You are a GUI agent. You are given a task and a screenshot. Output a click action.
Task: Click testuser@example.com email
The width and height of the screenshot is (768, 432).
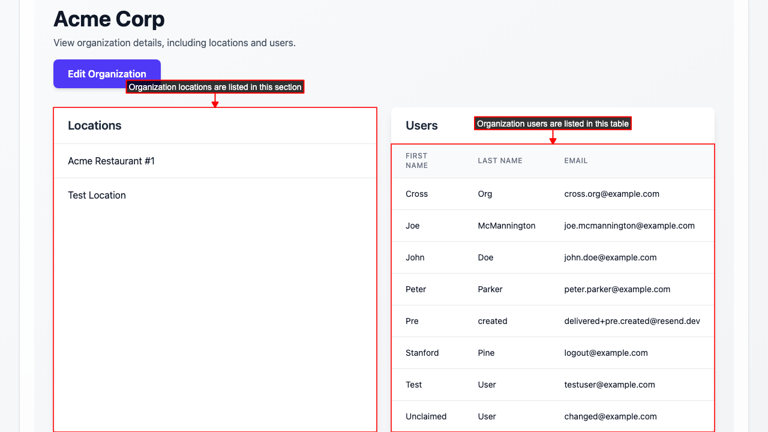[x=610, y=385]
